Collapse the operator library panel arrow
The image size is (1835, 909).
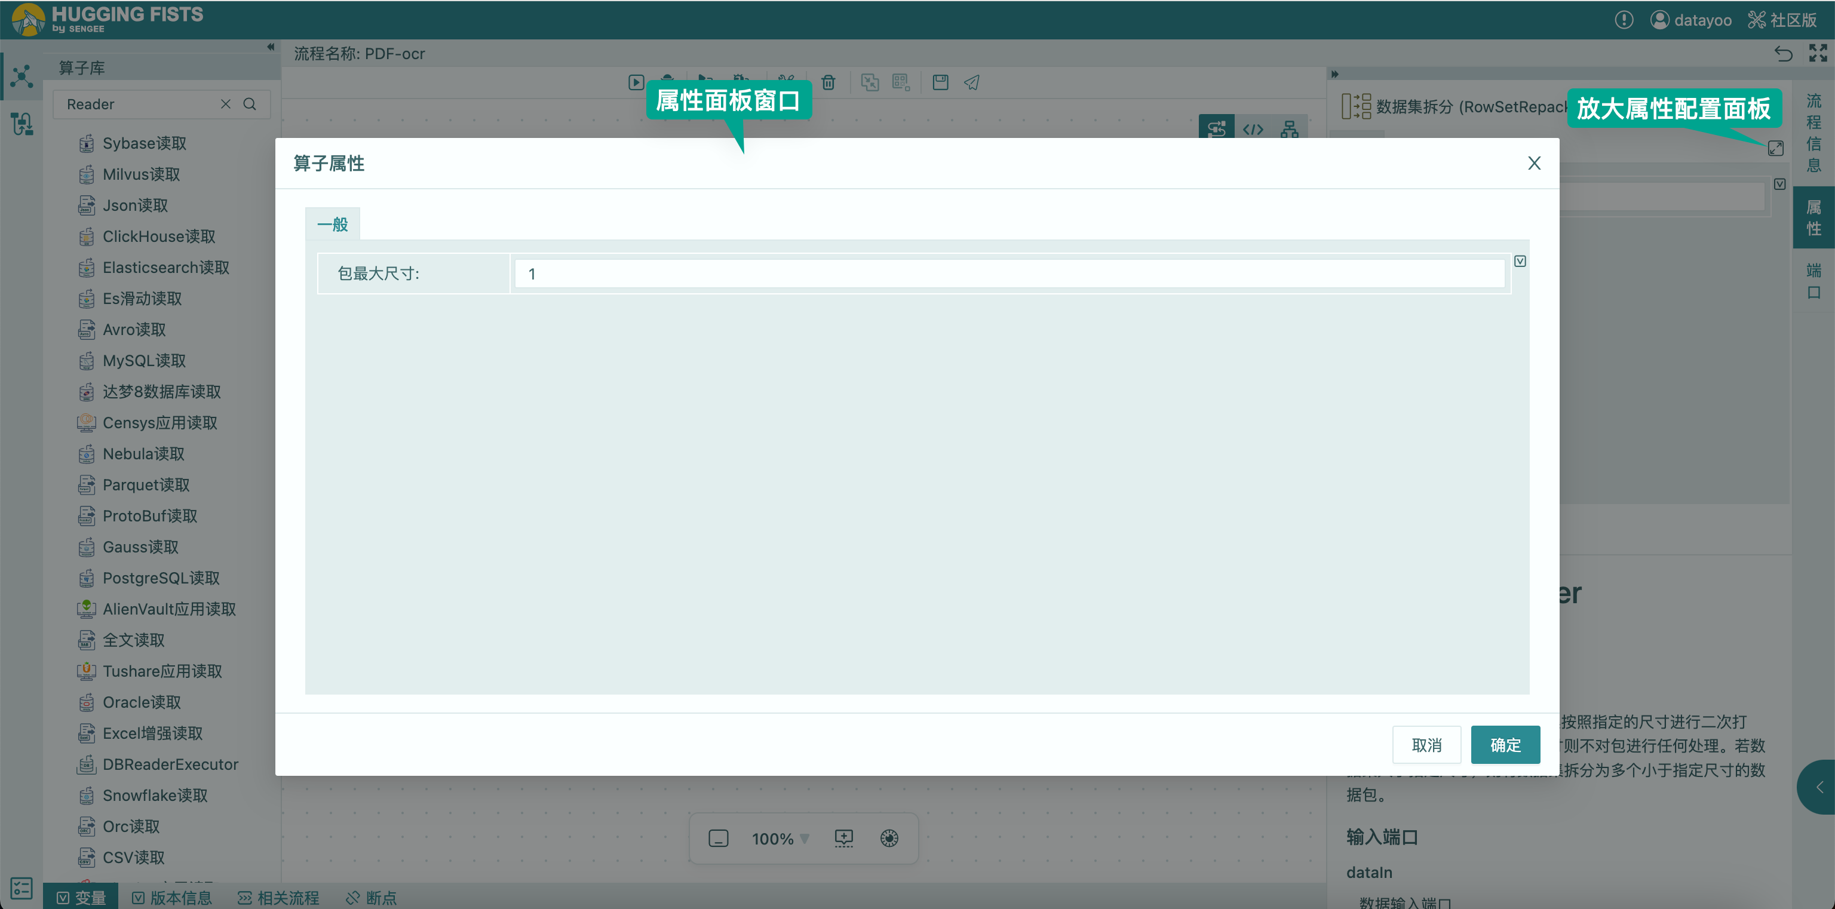tap(271, 47)
